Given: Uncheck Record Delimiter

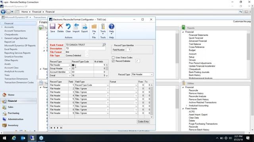Looking at the screenshot, I should (113, 61).
